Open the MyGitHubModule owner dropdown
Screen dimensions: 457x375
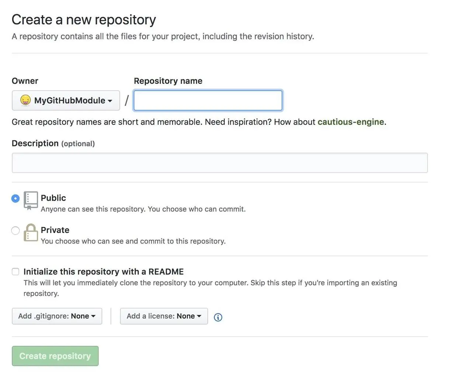click(x=66, y=100)
